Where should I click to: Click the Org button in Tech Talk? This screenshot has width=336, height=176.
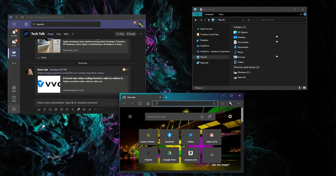tap(120, 34)
